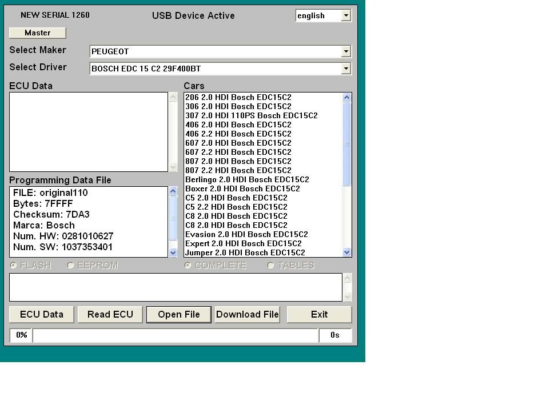Click the empty message log box
Viewport: 550px width, 409px height.
(x=176, y=287)
